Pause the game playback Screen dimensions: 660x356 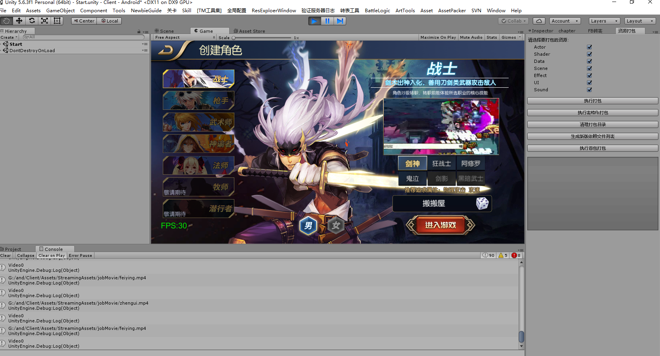(x=327, y=21)
